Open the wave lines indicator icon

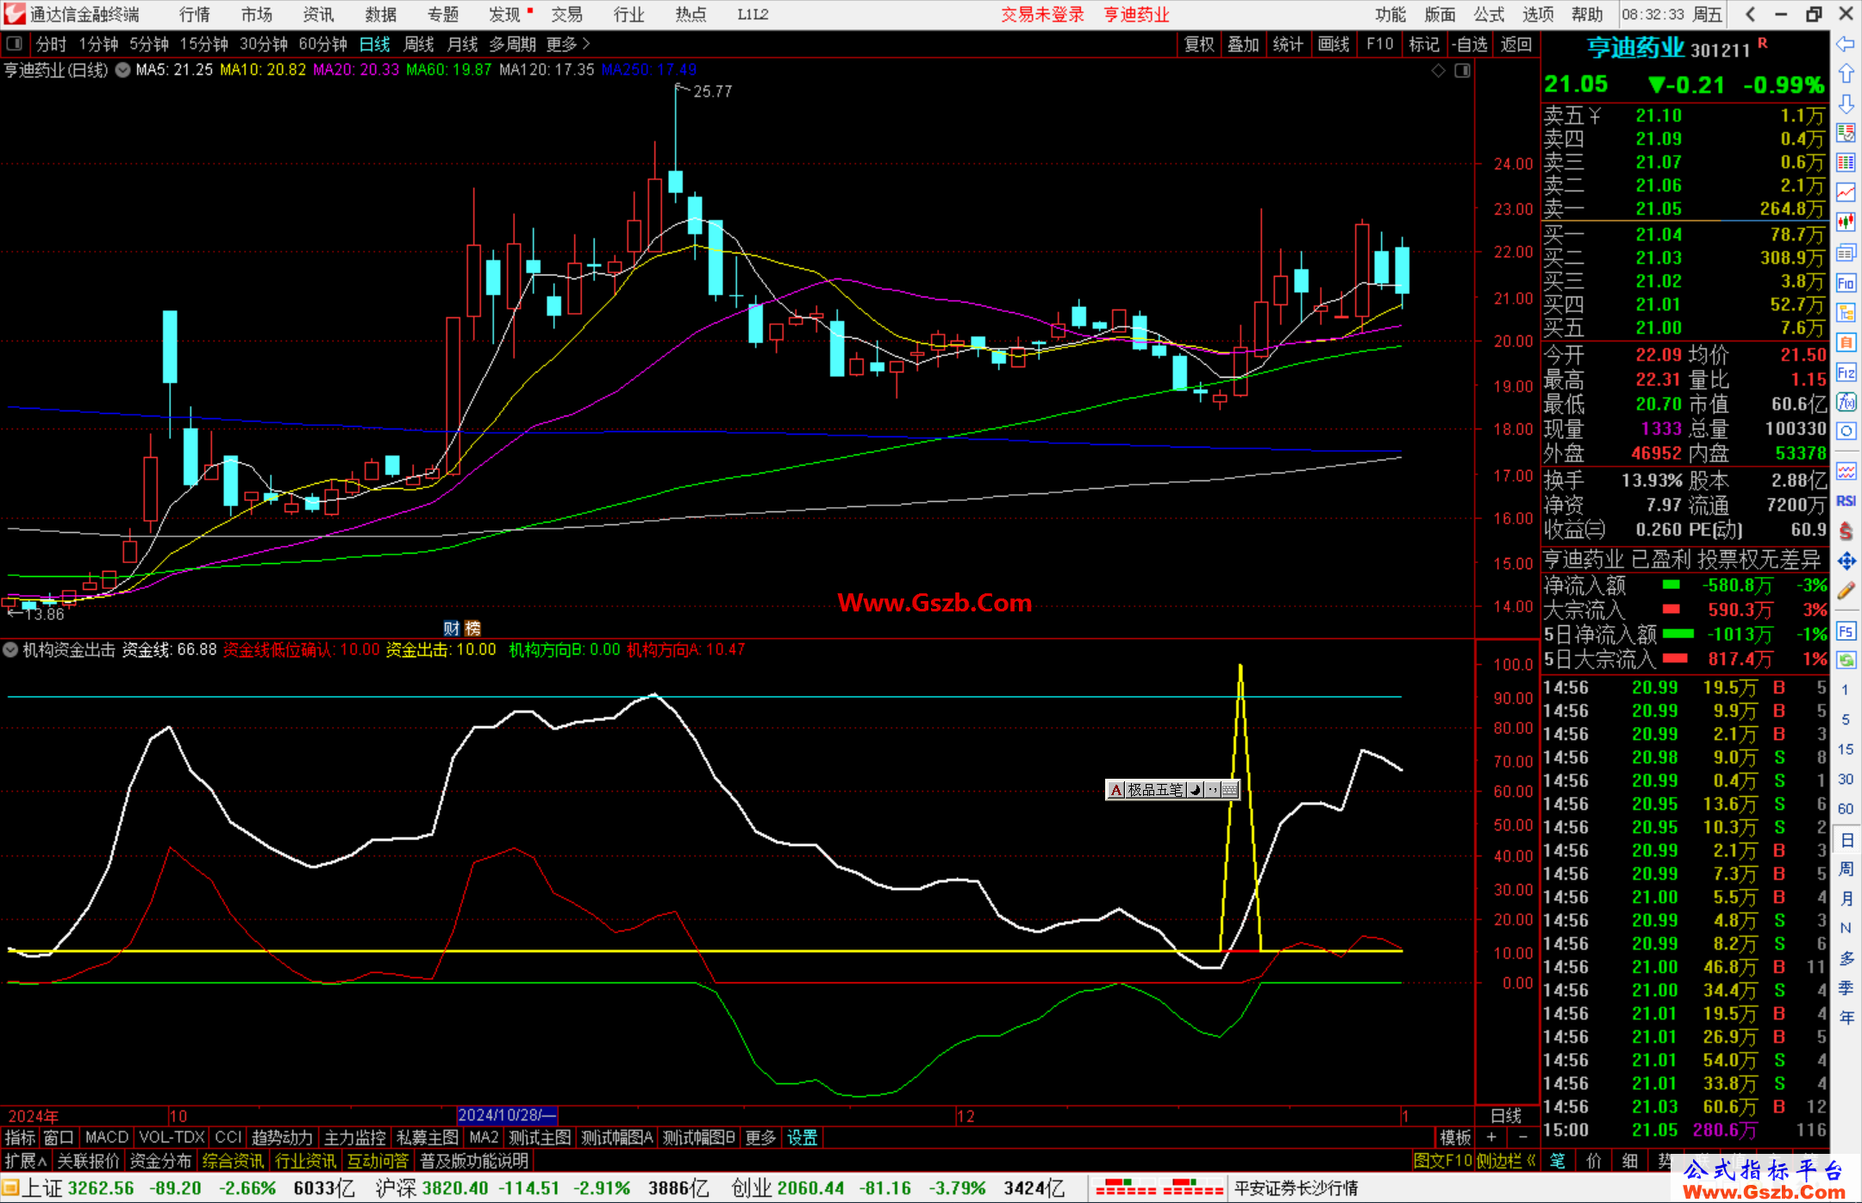coord(1846,472)
